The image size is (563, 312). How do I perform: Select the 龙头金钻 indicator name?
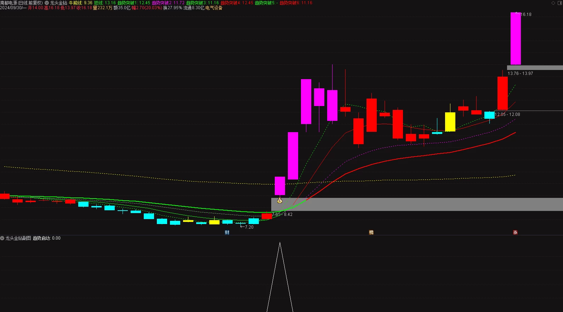click(x=58, y=3)
